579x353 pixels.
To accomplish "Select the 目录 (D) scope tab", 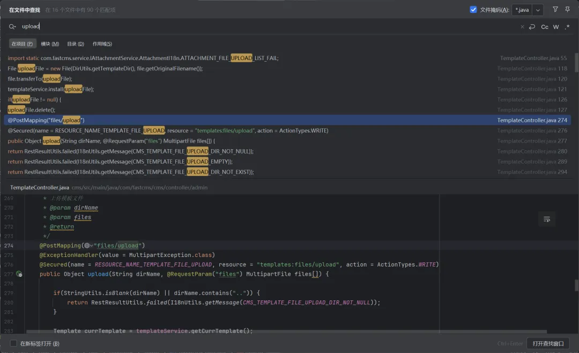I will 76,44.
